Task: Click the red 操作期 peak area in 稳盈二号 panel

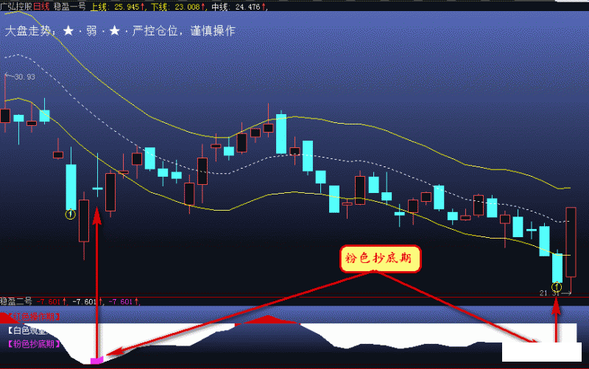Action: pyautogui.click(x=267, y=320)
